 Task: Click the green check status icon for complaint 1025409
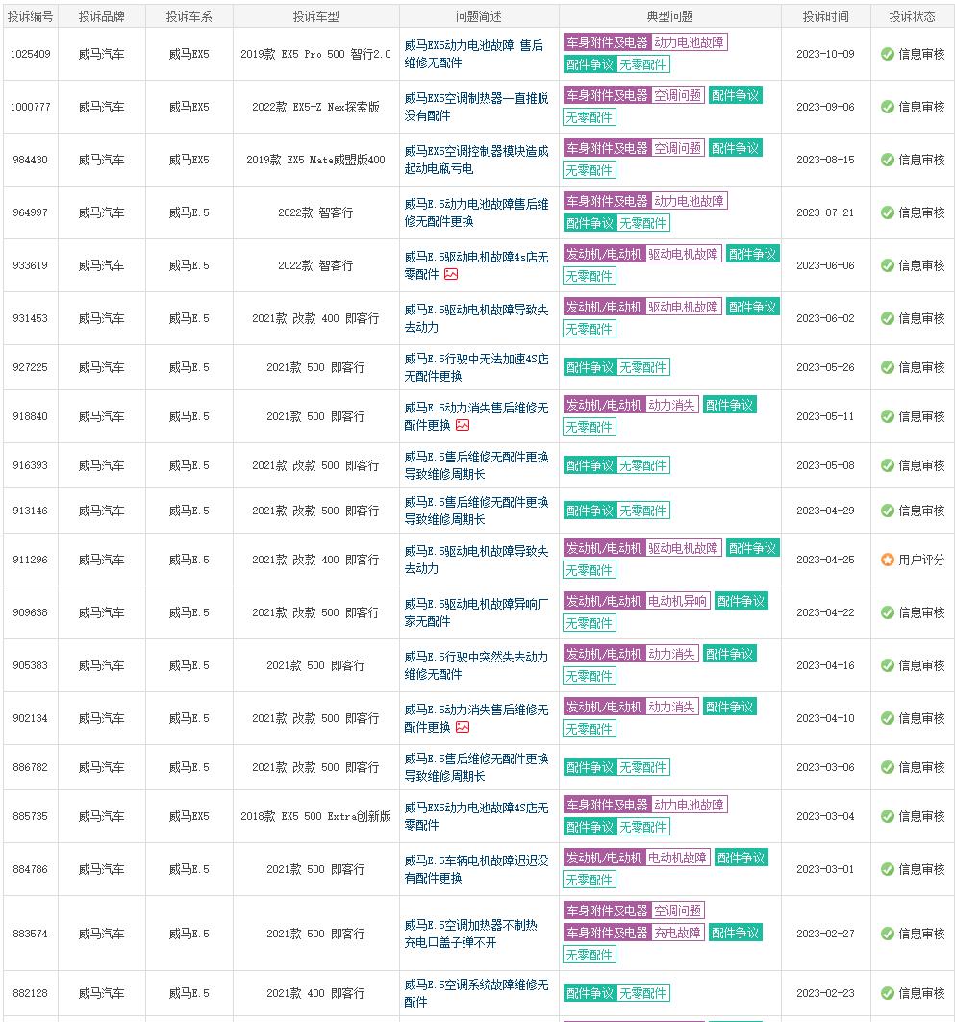(888, 54)
